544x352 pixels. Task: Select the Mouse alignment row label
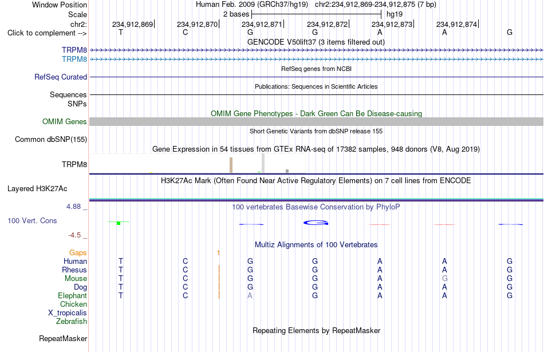(76, 279)
